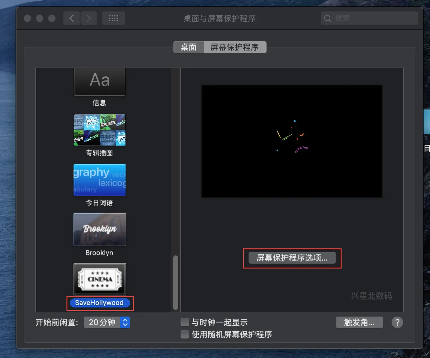
Task: Select the SaveHollywood cinema ticket thumbnail
Action: point(100,279)
